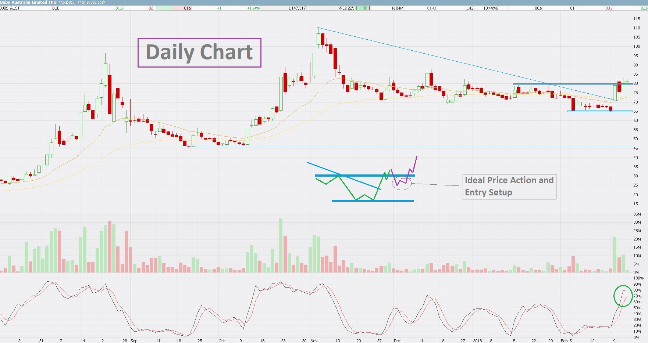Click the Daily Chart annotation box

pyautogui.click(x=199, y=53)
